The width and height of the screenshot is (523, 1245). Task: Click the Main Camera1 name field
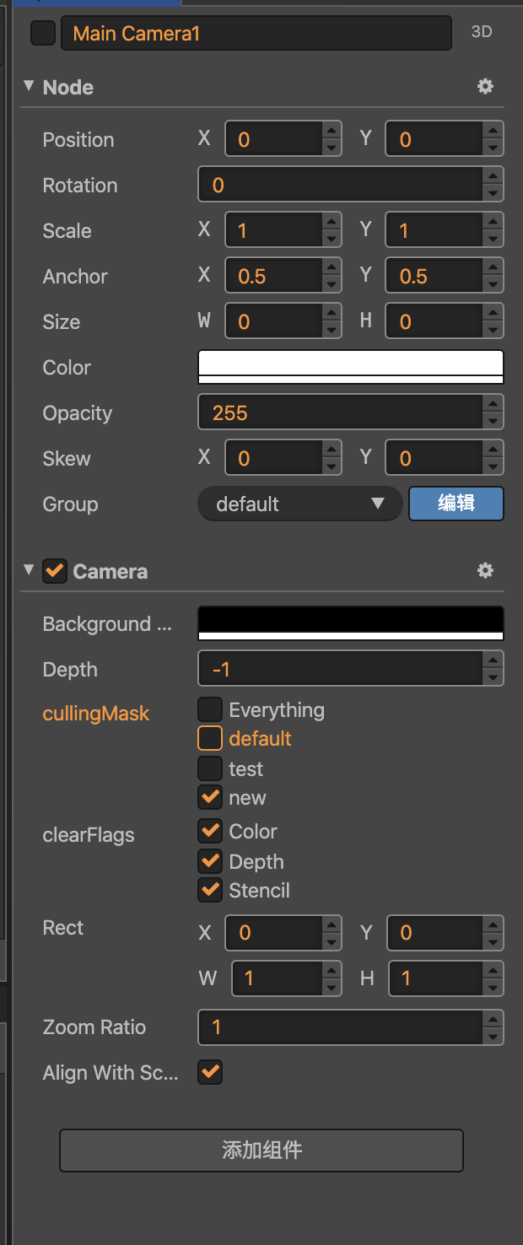pos(256,34)
